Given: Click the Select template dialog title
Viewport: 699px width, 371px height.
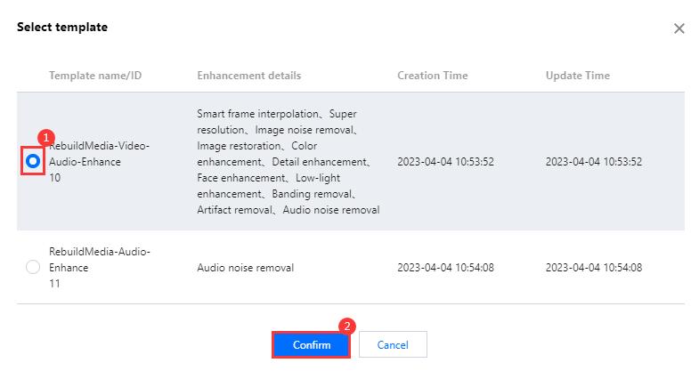Looking at the screenshot, I should point(62,28).
